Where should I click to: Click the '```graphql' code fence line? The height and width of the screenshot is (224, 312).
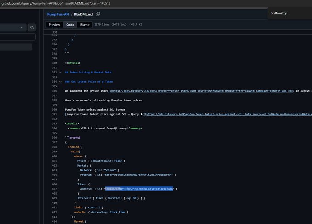pos(73,138)
